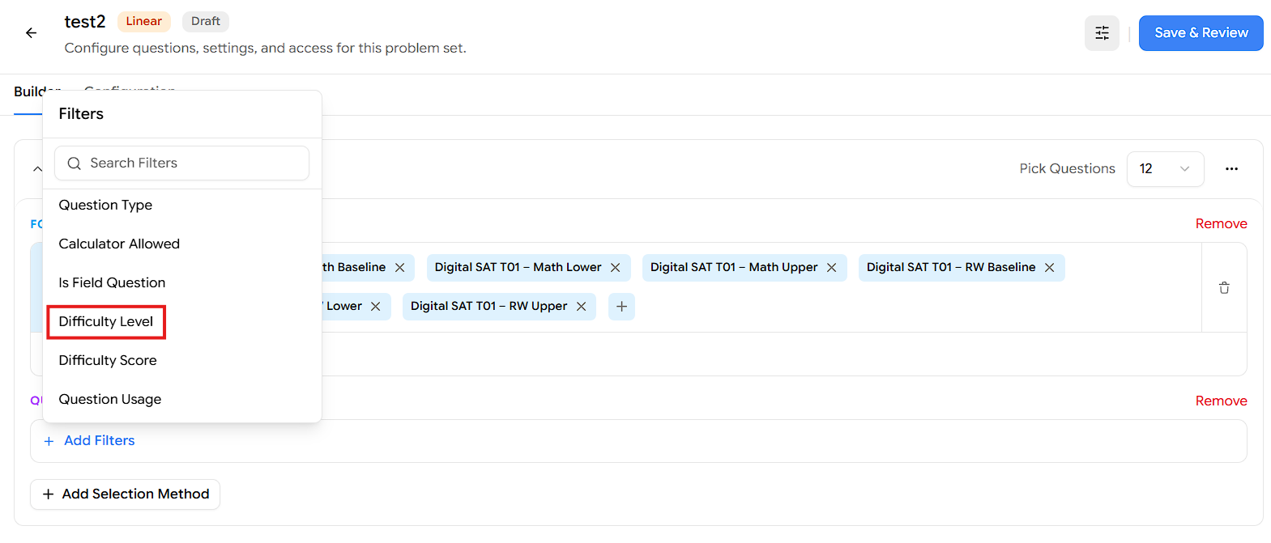
Task: Select the Difficulty Level filter option
Action: [106, 322]
